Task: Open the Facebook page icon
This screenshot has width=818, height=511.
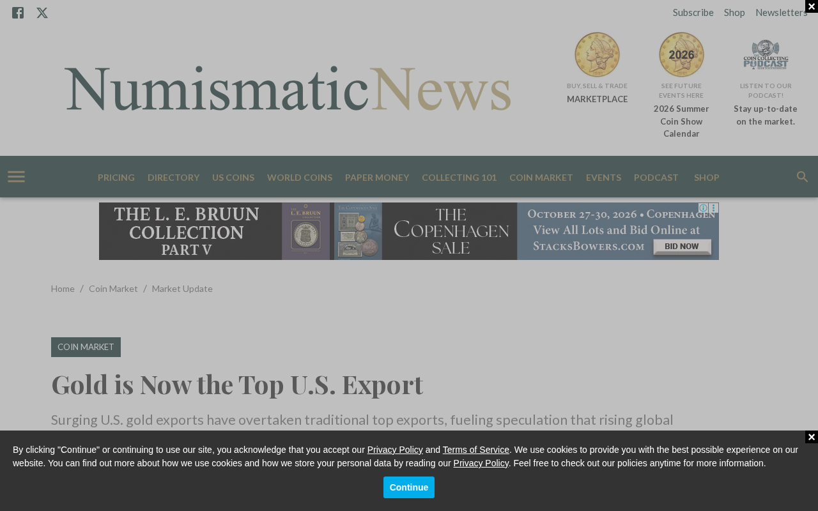Action: (18, 13)
